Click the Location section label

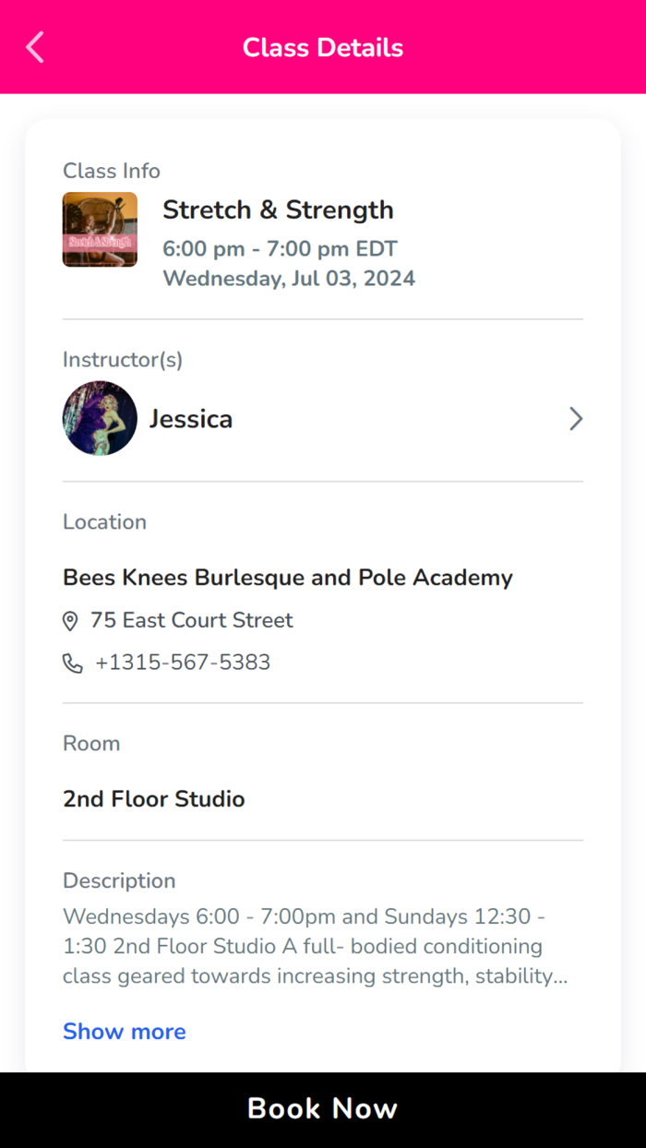tap(104, 521)
